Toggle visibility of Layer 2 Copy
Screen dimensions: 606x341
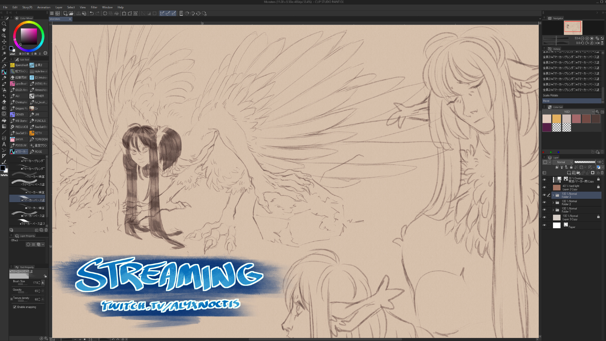pyautogui.click(x=544, y=187)
